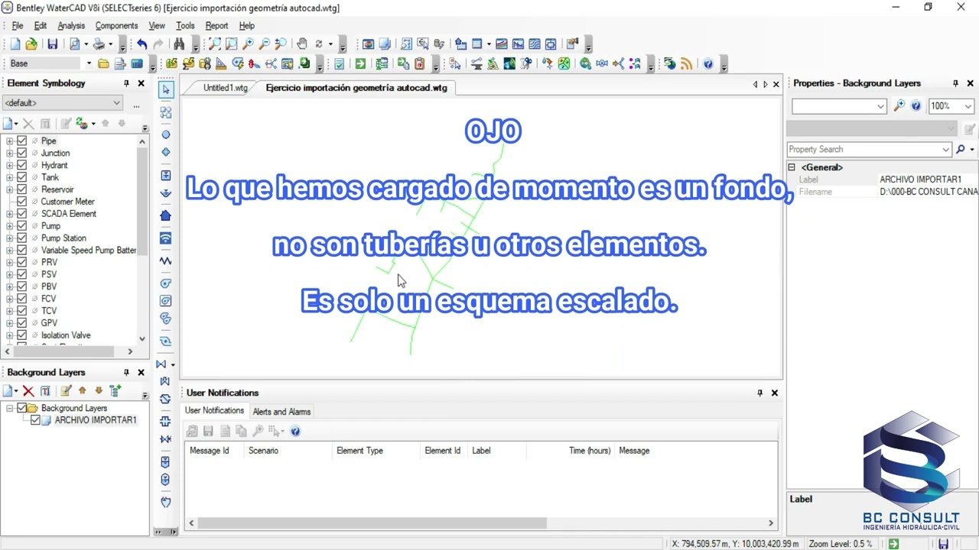
Task: Open the <default> symbology dropdown
Action: pos(116,103)
